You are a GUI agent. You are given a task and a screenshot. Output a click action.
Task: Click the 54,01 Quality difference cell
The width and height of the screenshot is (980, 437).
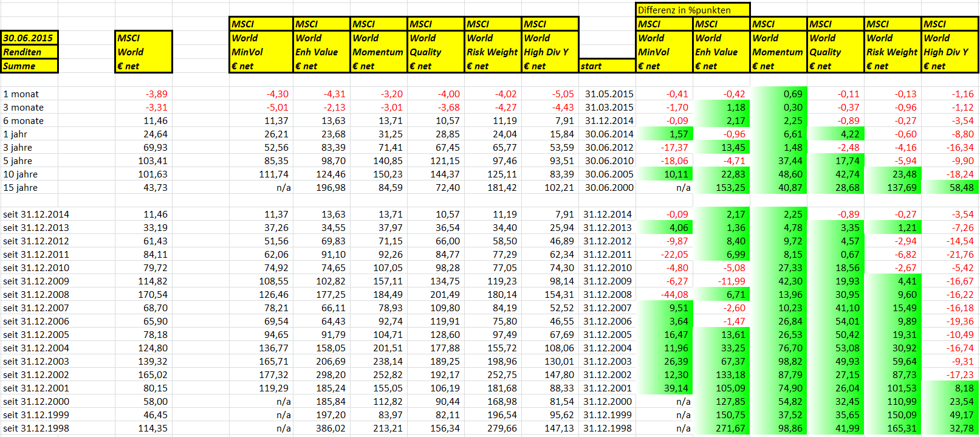(835, 321)
